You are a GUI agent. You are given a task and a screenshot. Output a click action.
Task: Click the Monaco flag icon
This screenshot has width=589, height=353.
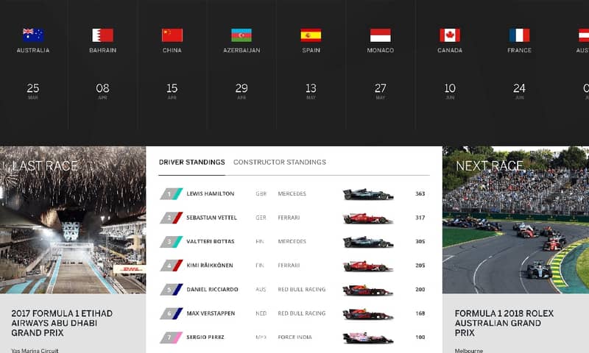[x=381, y=35]
